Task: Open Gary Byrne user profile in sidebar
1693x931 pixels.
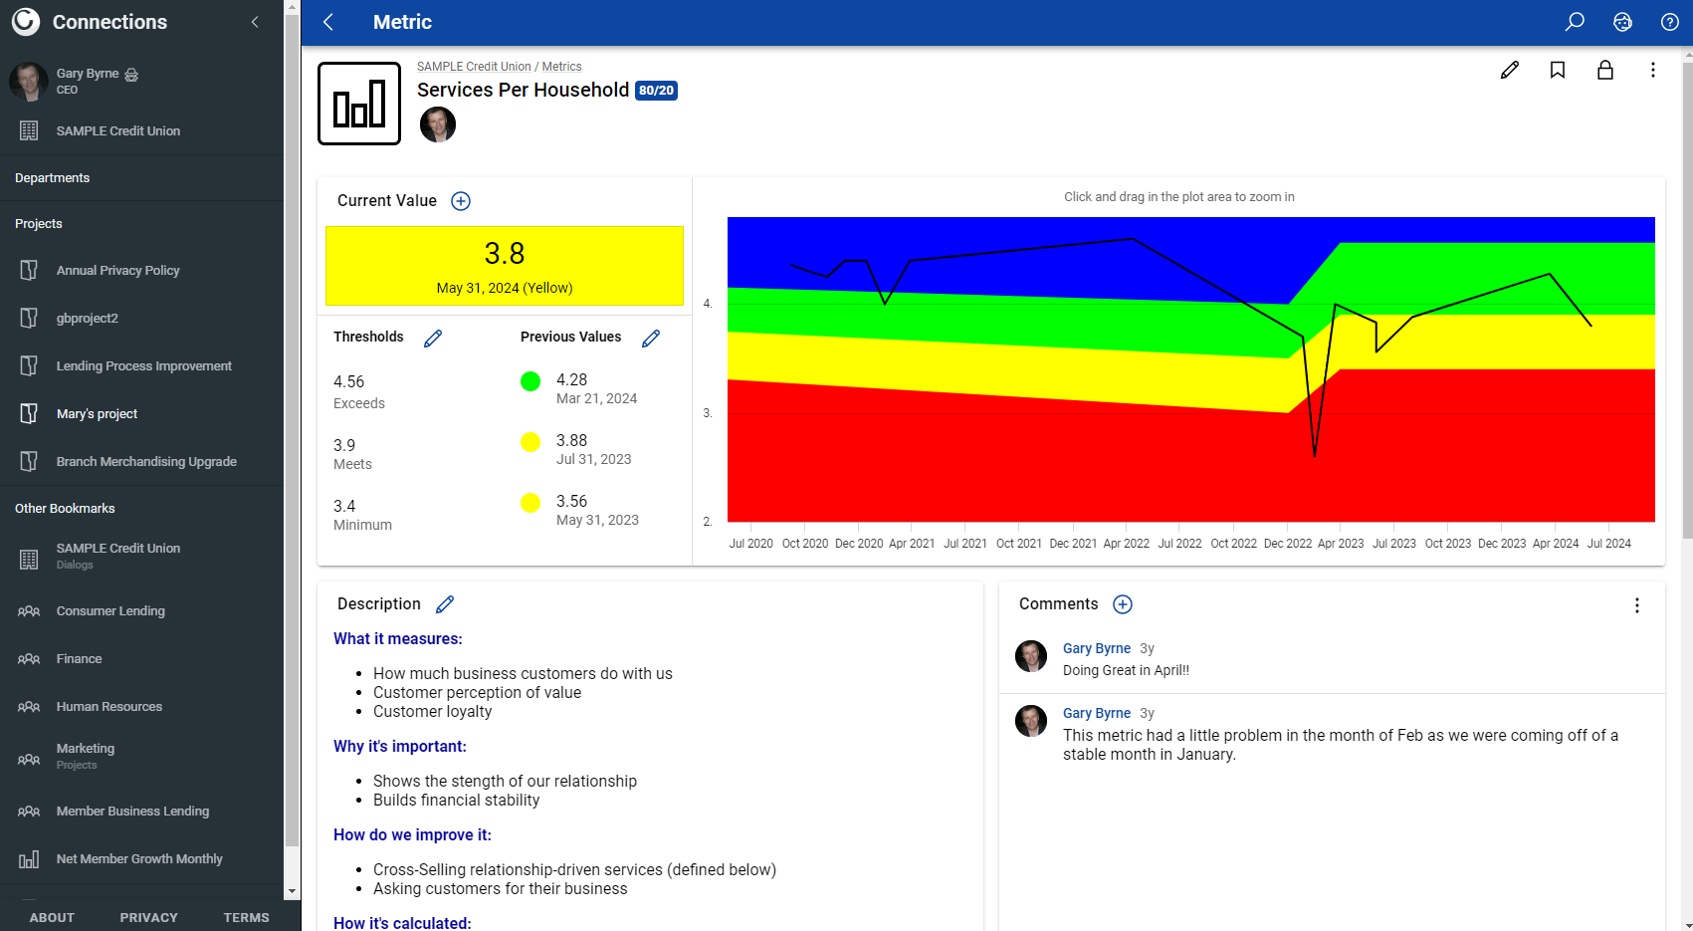Action: [x=88, y=74]
